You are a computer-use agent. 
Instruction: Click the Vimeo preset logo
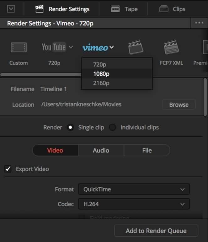click(95, 48)
